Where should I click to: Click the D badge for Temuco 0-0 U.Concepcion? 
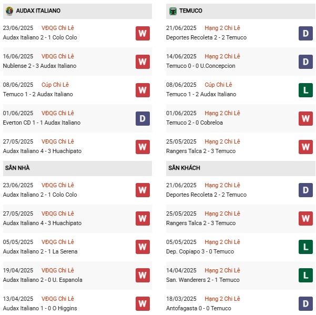[305, 62]
